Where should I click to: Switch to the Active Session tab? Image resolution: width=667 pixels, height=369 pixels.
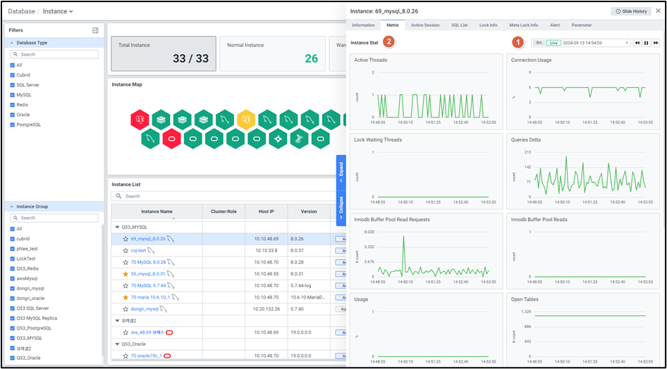425,25
